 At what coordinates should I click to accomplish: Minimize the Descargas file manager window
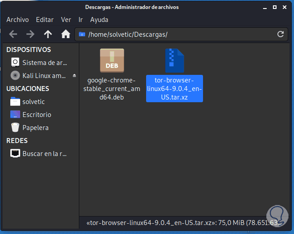pos(265,8)
